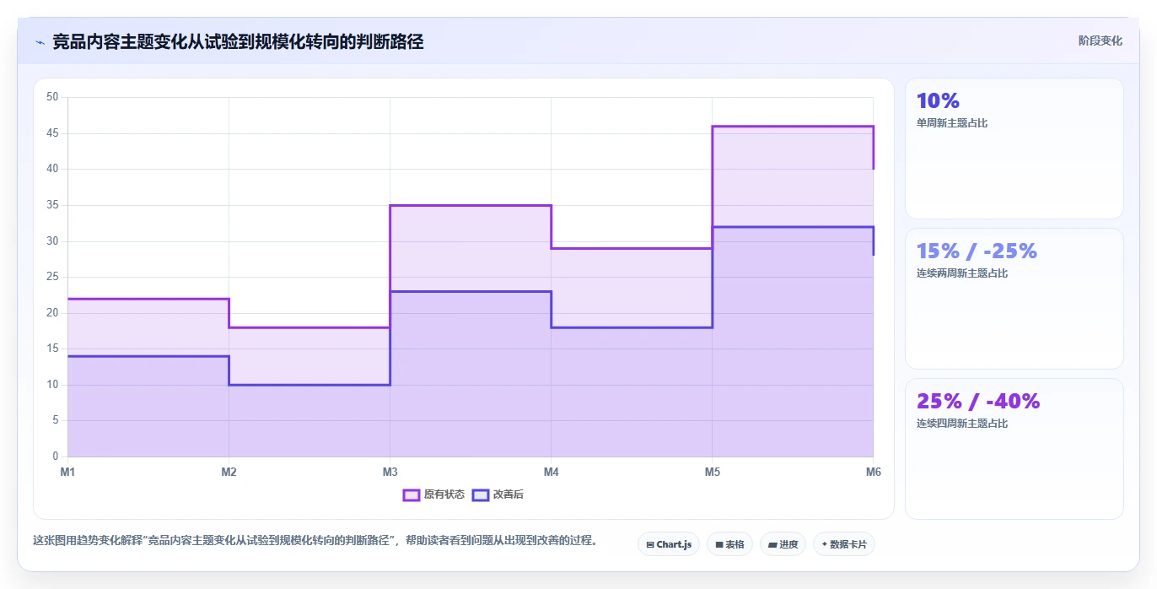Open the 15% / -25% data card
Viewport: 1157px width, 589px height.
[1014, 299]
